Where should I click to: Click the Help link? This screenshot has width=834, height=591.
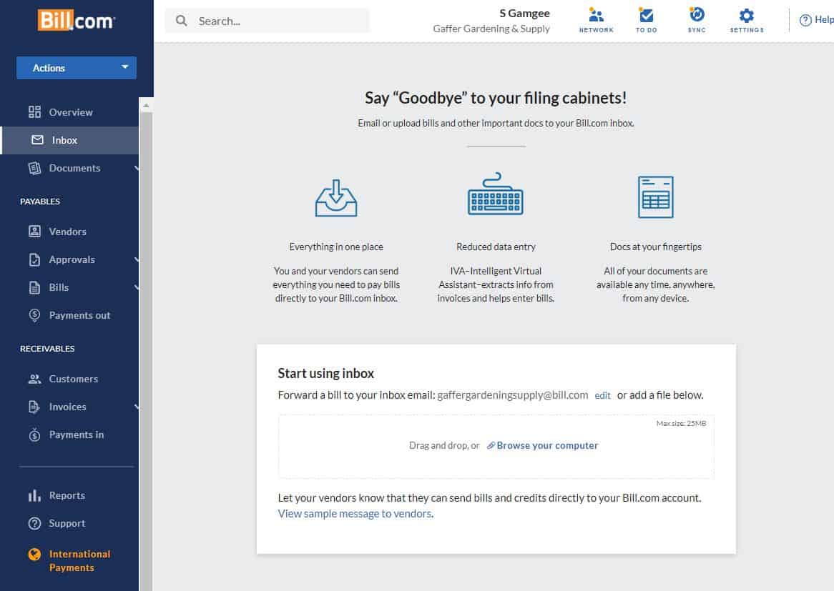(824, 20)
